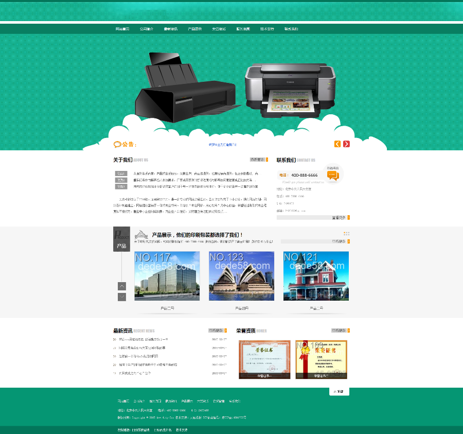Viewport: 463px width, 434px height.
Task: Open the NO.117 office building thumbnail
Action: (167, 276)
